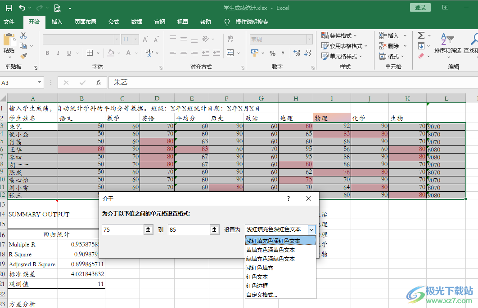Click the upper bound field showing 85
Image resolution: width=478 pixels, height=308 pixels.
pos(189,229)
